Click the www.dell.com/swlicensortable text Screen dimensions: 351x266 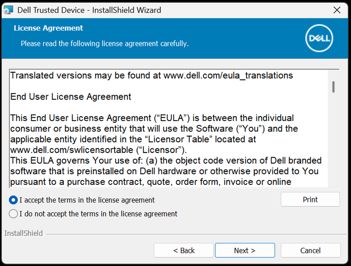click(72, 150)
